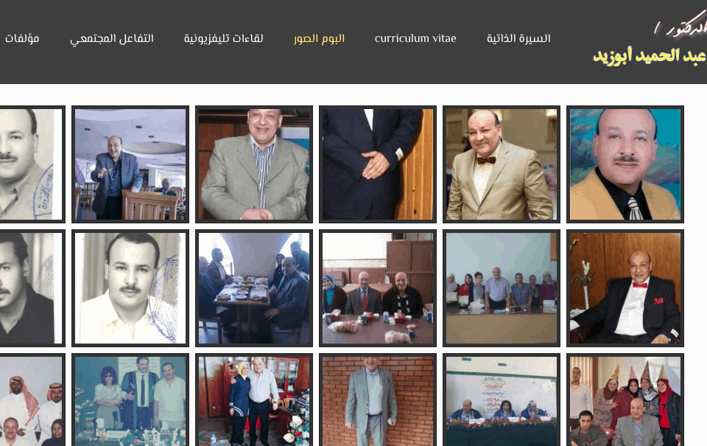Image resolution: width=707 pixels, height=446 pixels.
Task: Open photo of men dining at table
Action: point(254,288)
